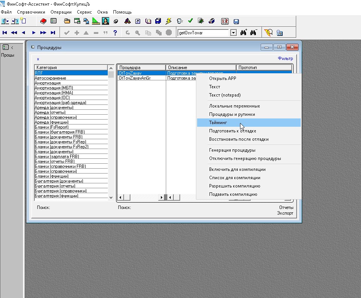361x298 pixels.
Task: Click the Mona Lisa portrait toolbar icon
Action: point(106,21)
